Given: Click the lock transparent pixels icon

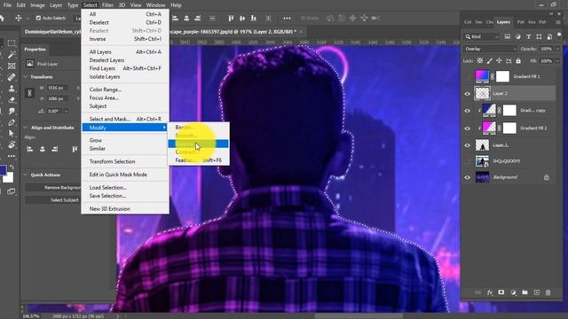Looking at the screenshot, I should pyautogui.click(x=480, y=61).
